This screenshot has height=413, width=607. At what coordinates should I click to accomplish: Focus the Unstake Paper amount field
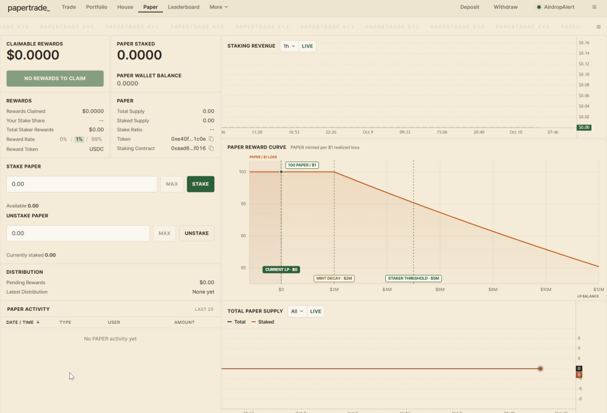click(x=78, y=233)
